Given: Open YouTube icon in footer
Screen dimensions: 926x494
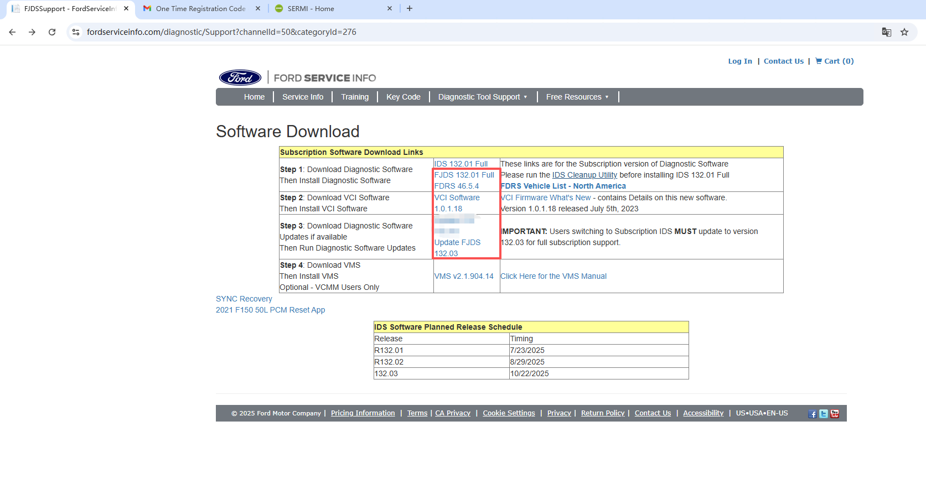Looking at the screenshot, I should [x=835, y=414].
